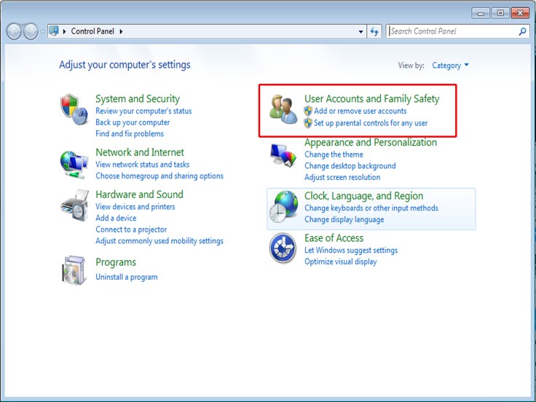The image size is (536, 402).
Task: Select Adjust screen resolution link
Action: click(x=342, y=177)
